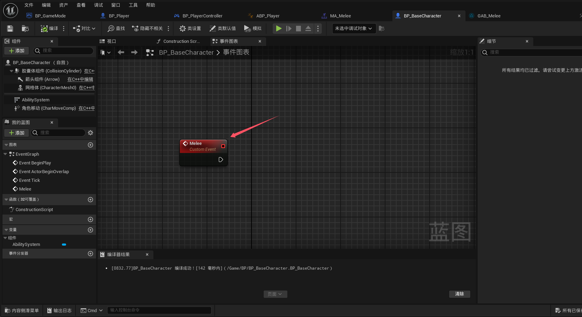Open 类设置 class settings

point(190,29)
